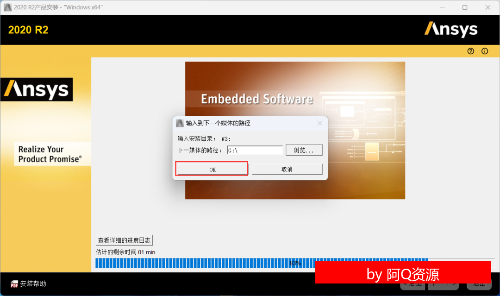The image size is (500, 296).
Task: Click the Ansys logo on the yellow sidebar
Action: coord(37,89)
